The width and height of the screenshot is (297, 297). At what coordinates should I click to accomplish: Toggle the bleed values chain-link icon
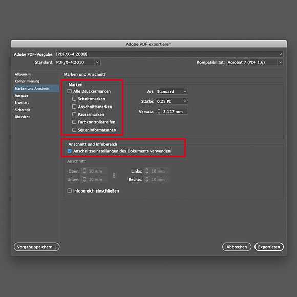click(x=114, y=176)
